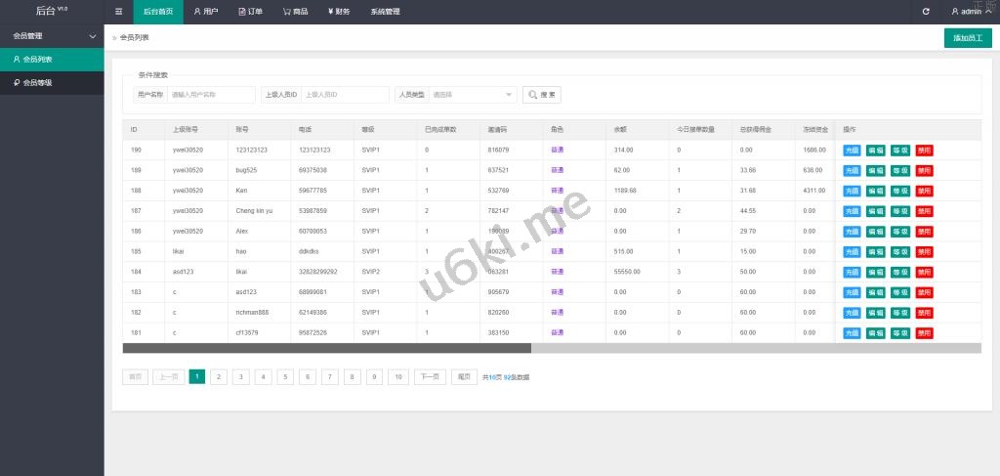Open the 商品 menu with cart icon
This screenshot has width=1000, height=476.
(296, 12)
